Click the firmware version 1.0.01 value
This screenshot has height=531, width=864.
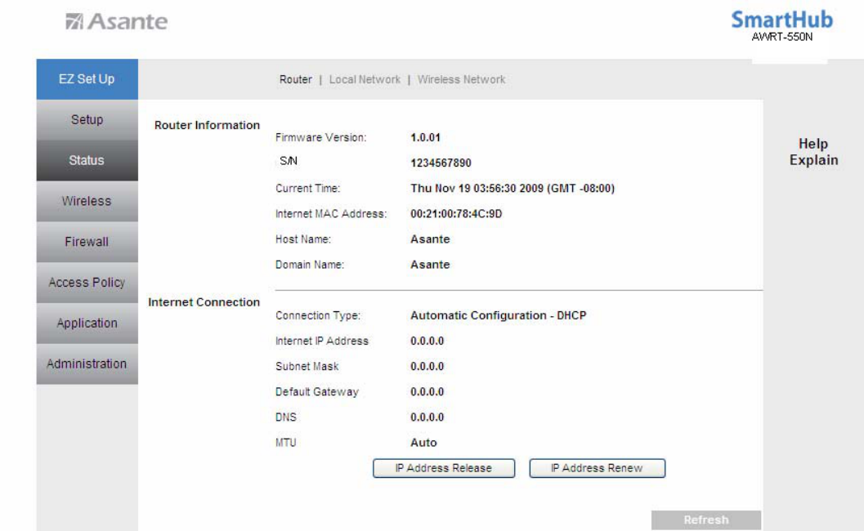click(x=425, y=138)
